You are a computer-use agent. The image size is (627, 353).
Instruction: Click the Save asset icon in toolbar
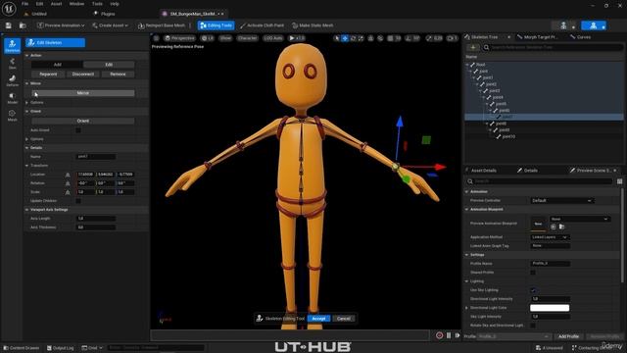point(9,25)
